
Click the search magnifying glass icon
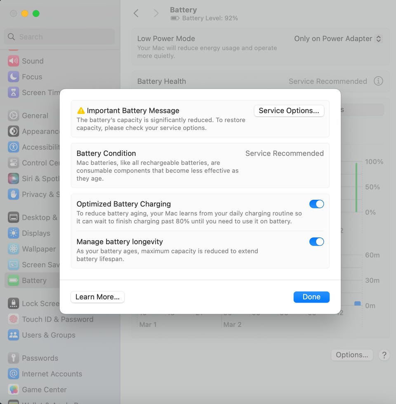coord(11,37)
